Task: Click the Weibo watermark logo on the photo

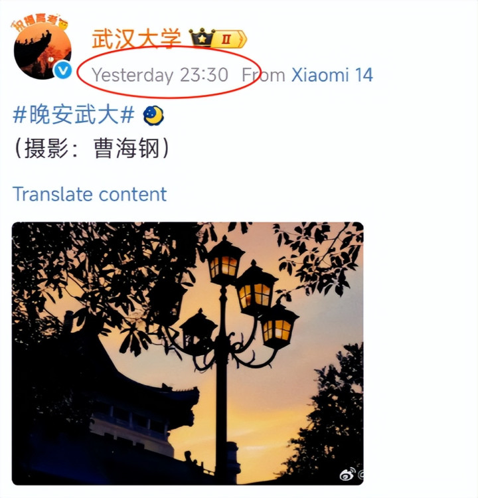Action: (348, 474)
